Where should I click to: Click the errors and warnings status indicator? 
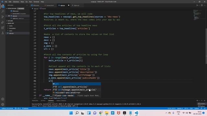[x=18, y=109]
